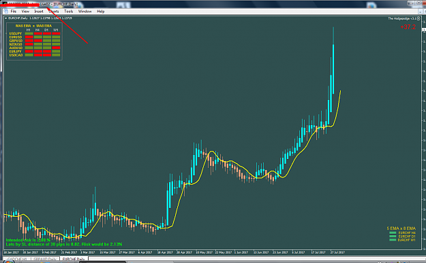Click the 'Lots by SL distance of 30 pips' line
426x263 pixels.
pyautogui.click(x=64, y=244)
